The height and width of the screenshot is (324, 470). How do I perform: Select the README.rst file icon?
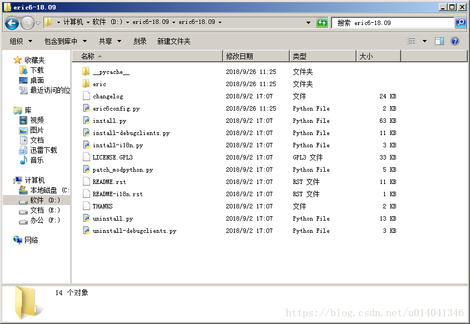[86, 182]
